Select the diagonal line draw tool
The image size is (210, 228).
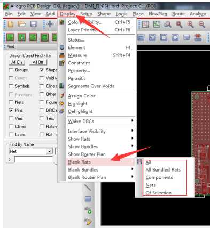pos(88,188)
